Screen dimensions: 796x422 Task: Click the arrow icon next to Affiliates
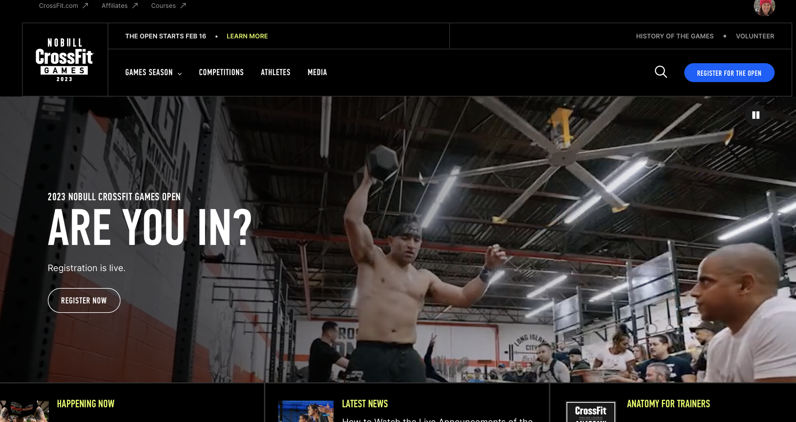[135, 6]
